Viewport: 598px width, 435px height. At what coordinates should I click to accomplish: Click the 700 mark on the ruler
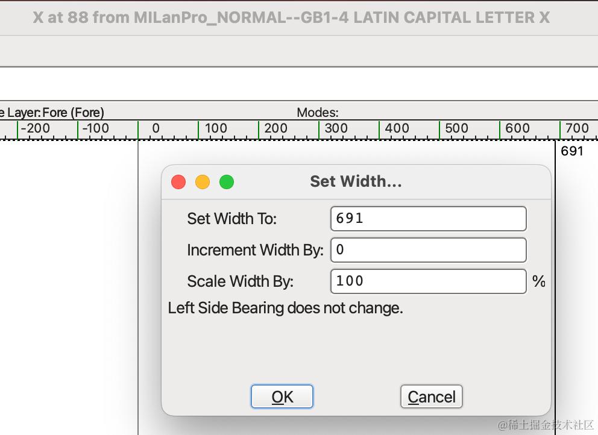pos(577,128)
